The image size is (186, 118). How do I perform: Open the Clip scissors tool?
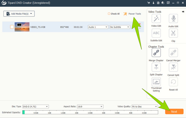tap(173, 33)
